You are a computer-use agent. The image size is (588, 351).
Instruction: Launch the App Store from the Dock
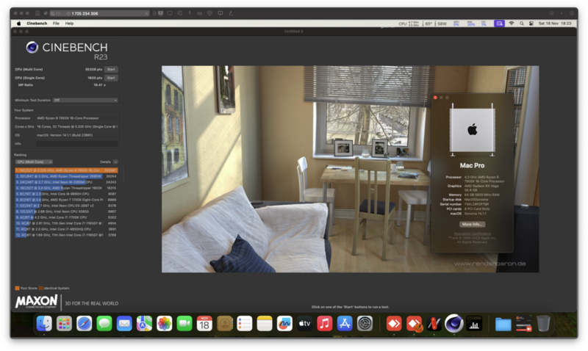coord(345,323)
